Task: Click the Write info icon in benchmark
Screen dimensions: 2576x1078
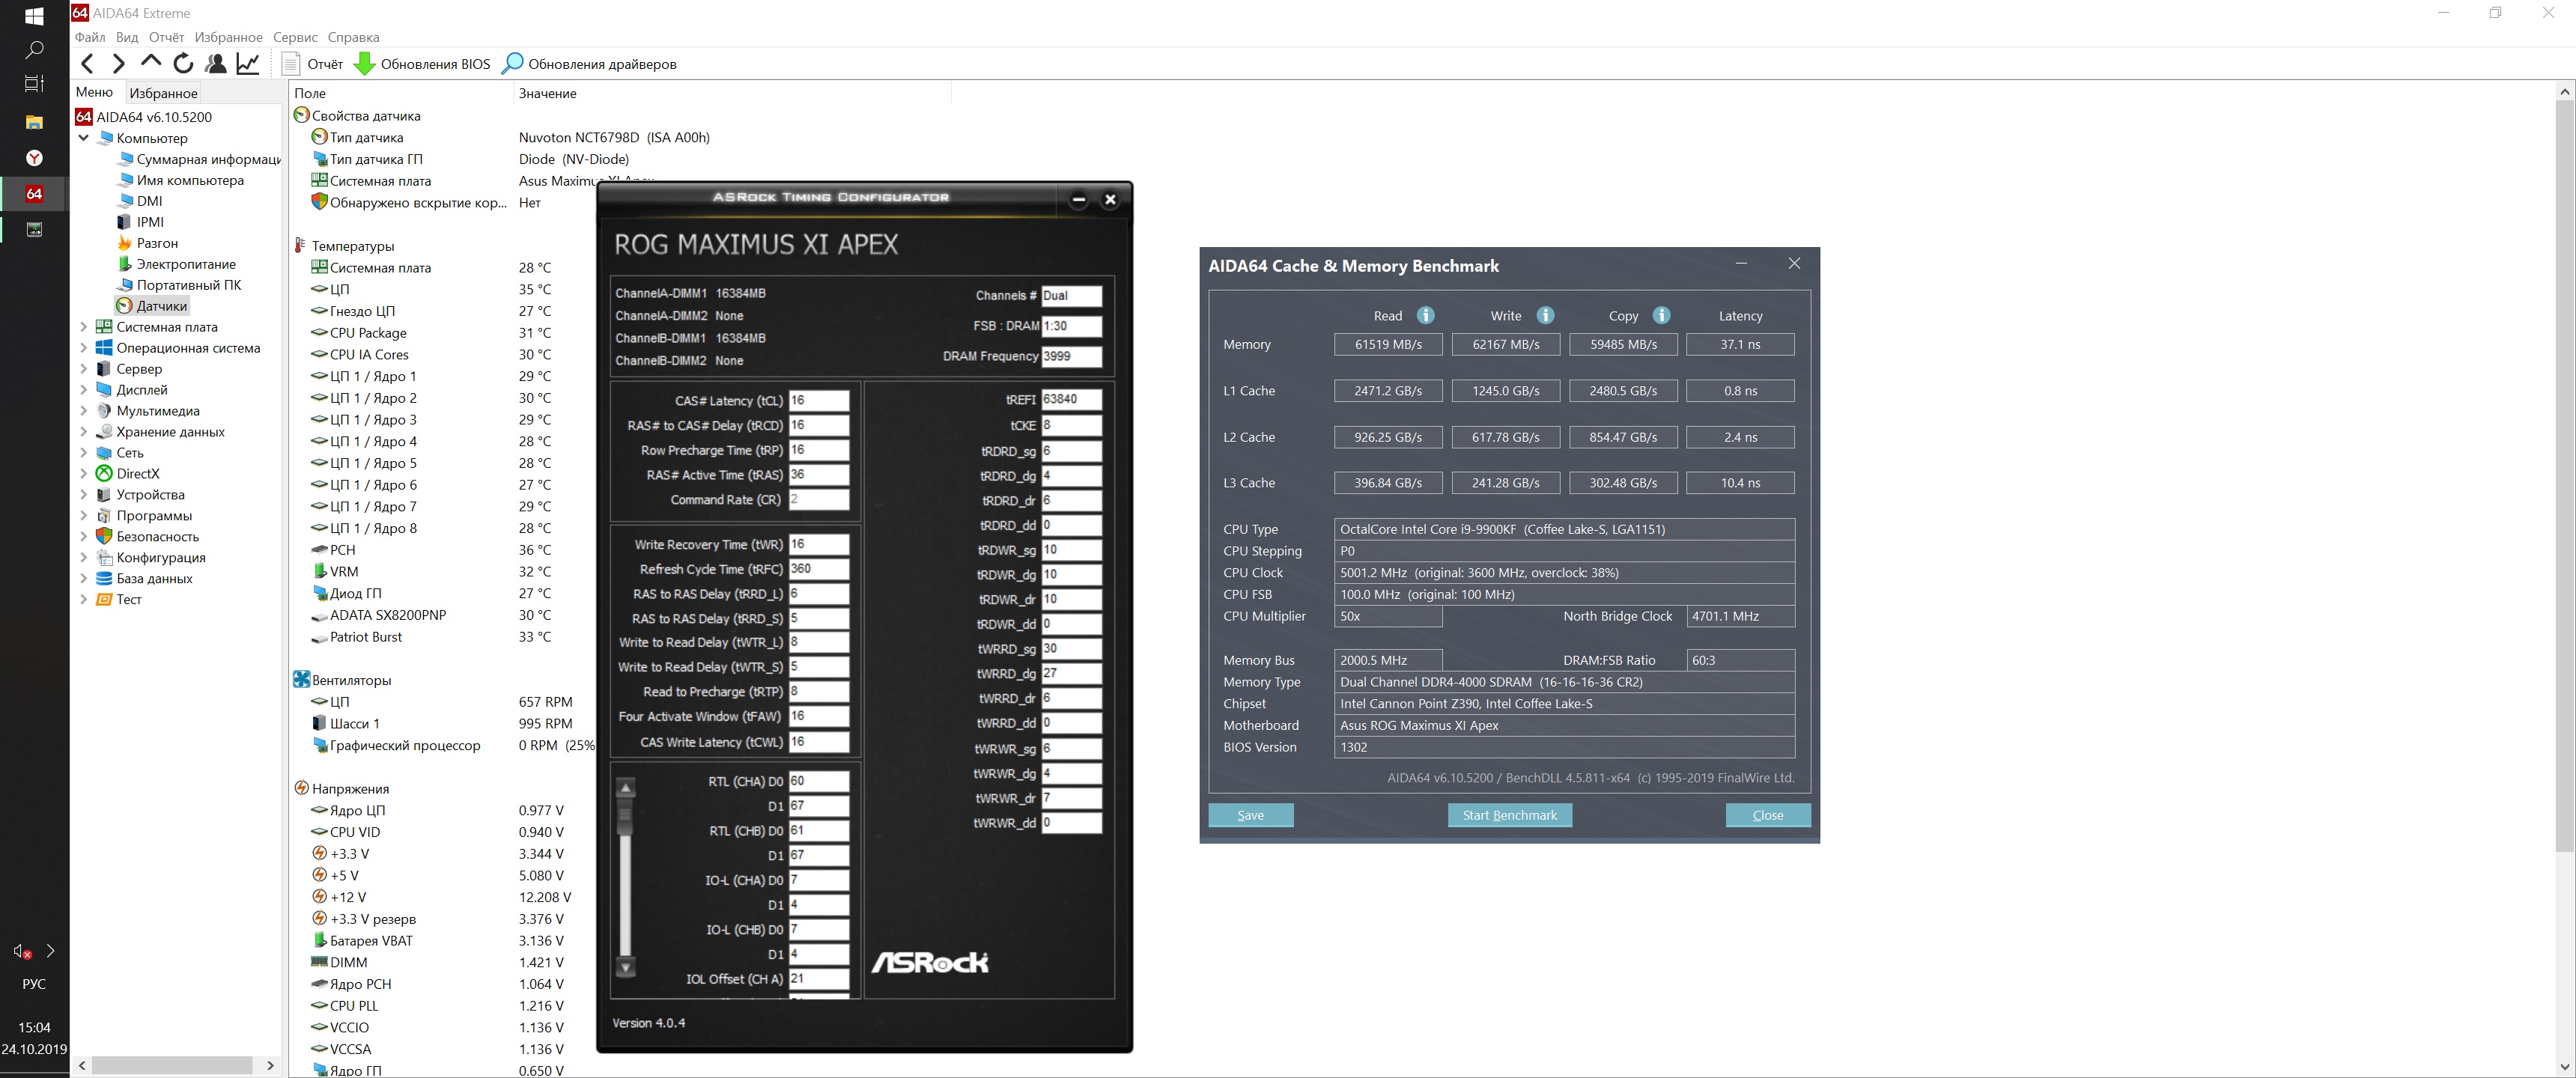Action: click(1545, 316)
